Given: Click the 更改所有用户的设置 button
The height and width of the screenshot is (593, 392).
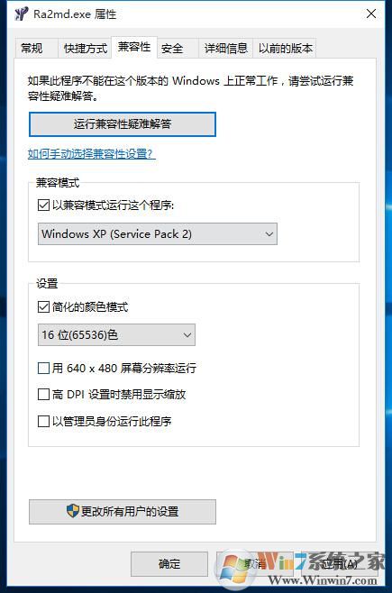Looking at the screenshot, I should (x=123, y=512).
